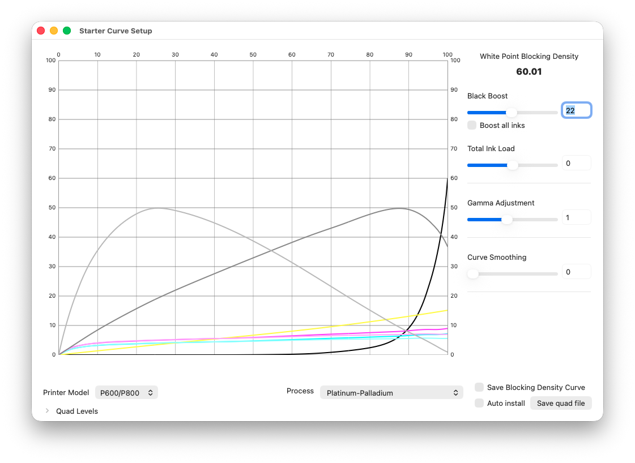Click the Curve Smoothing slider handle
Viewport: 635px width, 463px height.
click(472, 274)
